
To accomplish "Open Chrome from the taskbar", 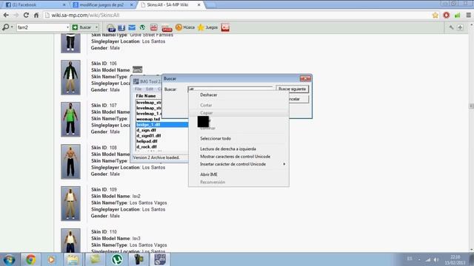I will tap(30, 259).
